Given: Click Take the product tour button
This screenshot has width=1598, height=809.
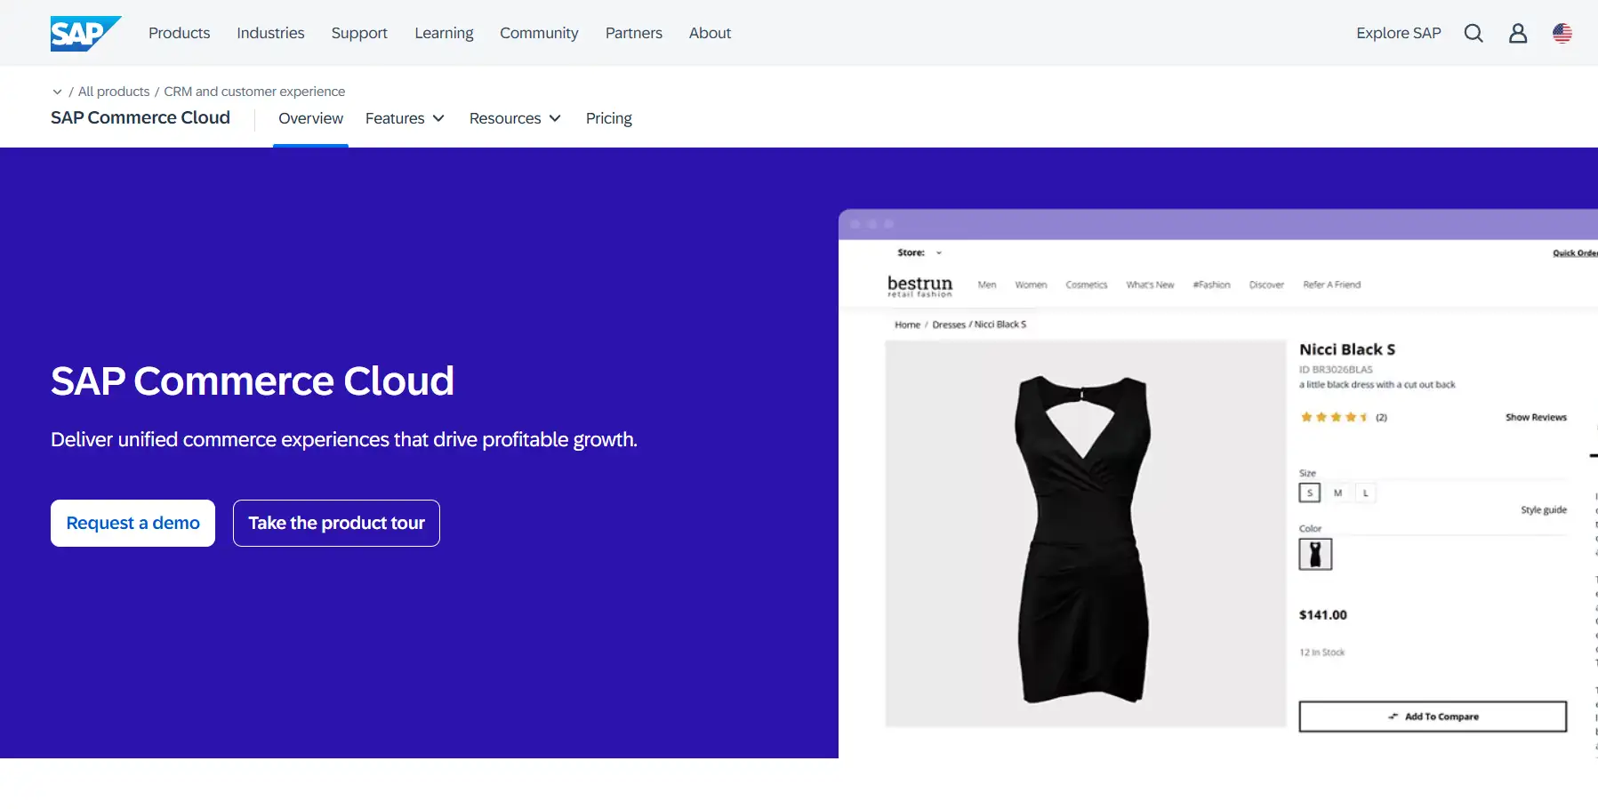Looking at the screenshot, I should click(336, 523).
